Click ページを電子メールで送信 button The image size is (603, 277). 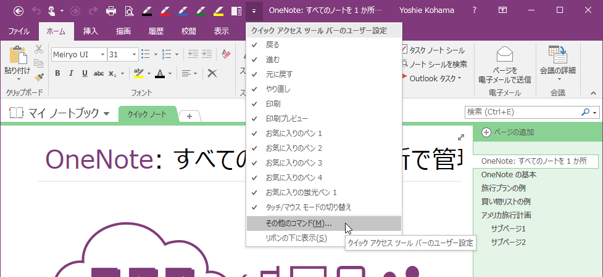coord(504,65)
